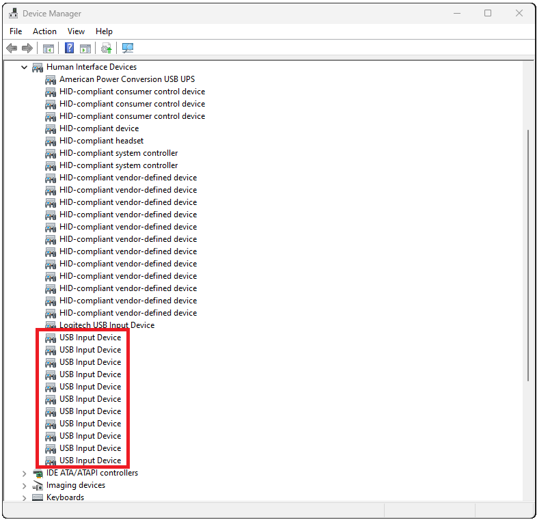Expand the Keyboards category
Screen dimensions: 537x522
point(25,498)
